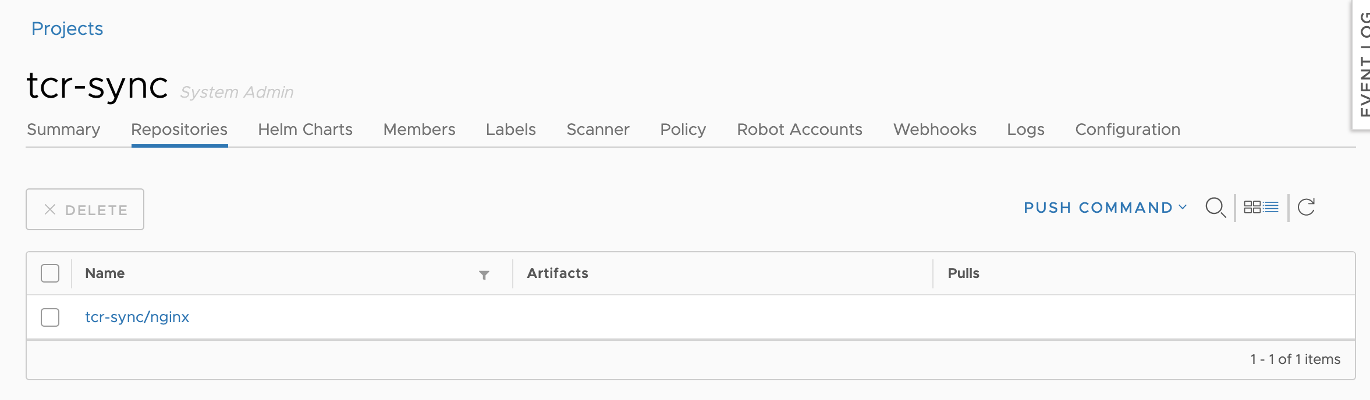The width and height of the screenshot is (1370, 400).
Task: Open the Event Log side panel
Action: [1362, 64]
